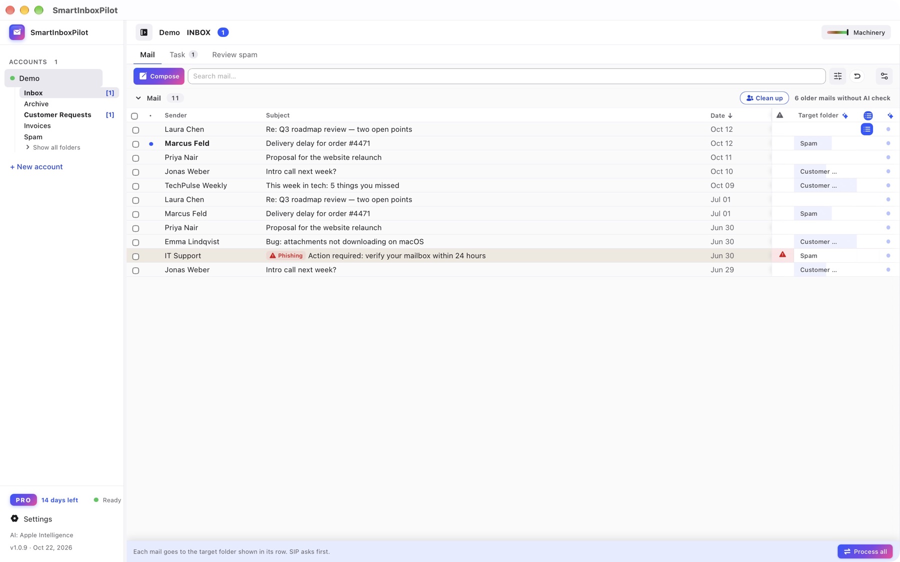Click the far-right sparkle column header icon
Screen dimensions: 900x562
pos(890,116)
